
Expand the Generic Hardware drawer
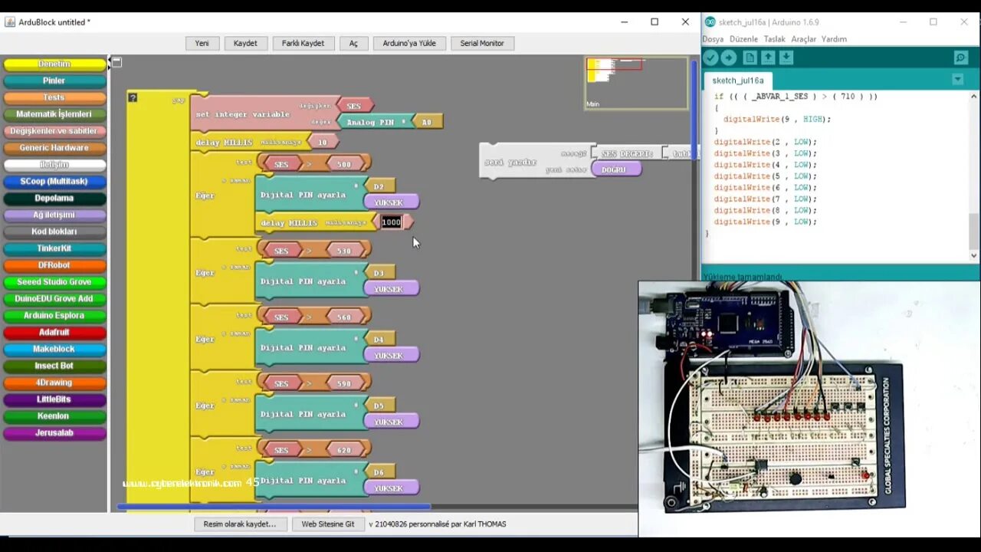pyautogui.click(x=54, y=148)
